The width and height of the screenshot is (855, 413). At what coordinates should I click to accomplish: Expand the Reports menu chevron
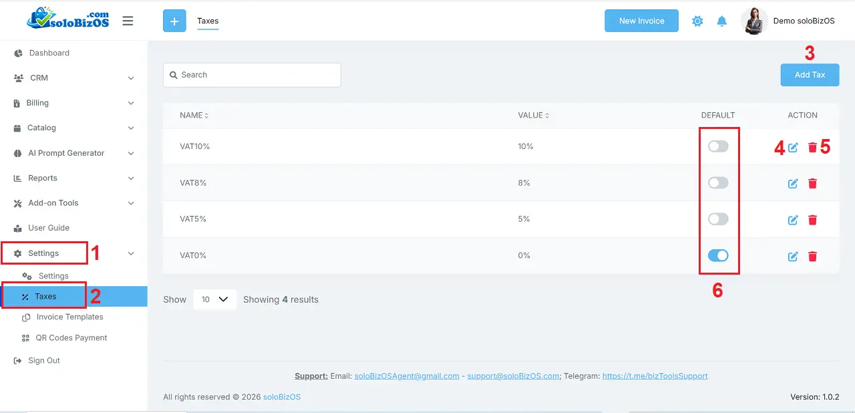pyautogui.click(x=131, y=178)
